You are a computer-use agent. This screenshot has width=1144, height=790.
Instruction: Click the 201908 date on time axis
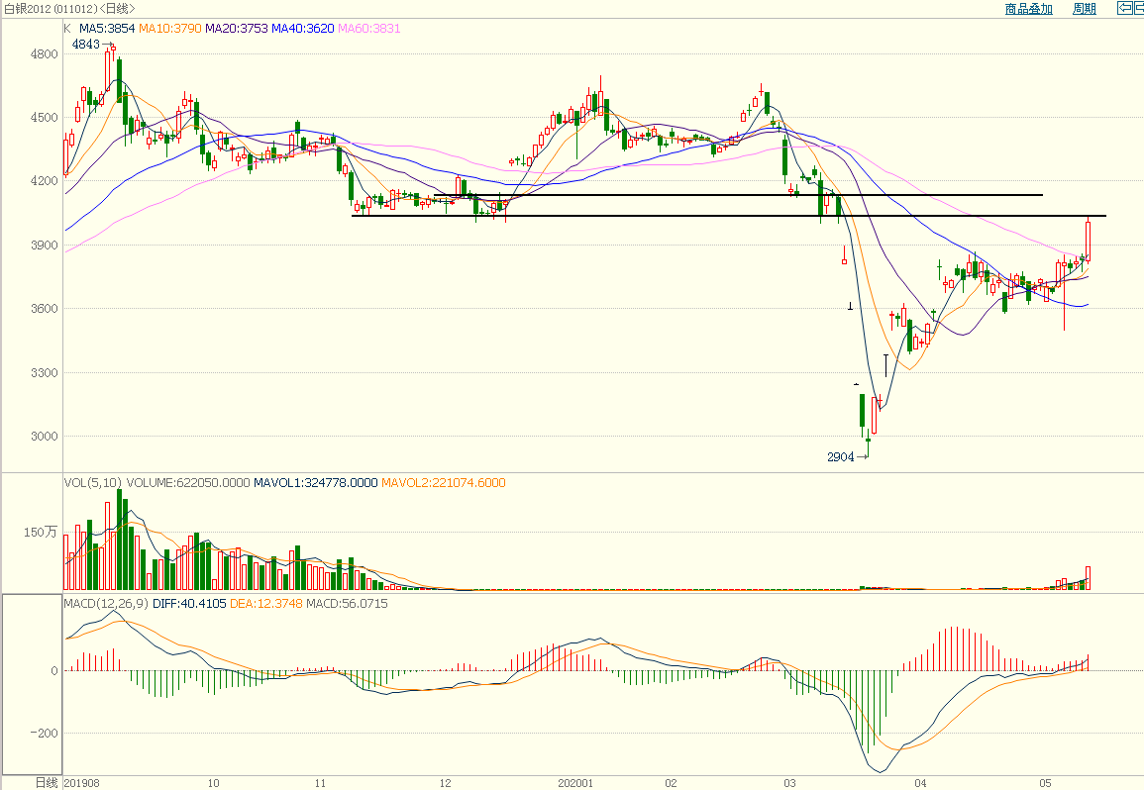point(83,782)
